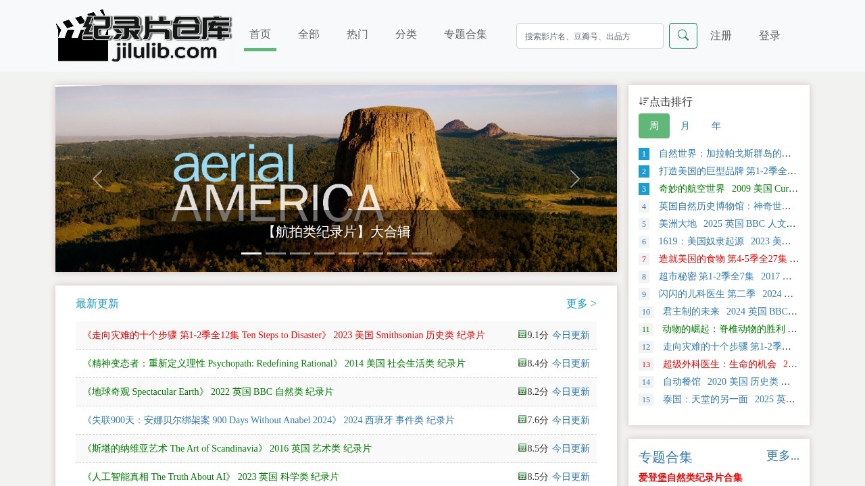Click the sort icon beside 点击排行
865x486 pixels.
(x=643, y=101)
